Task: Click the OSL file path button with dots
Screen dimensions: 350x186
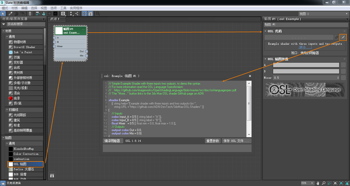Action: (x=299, y=37)
